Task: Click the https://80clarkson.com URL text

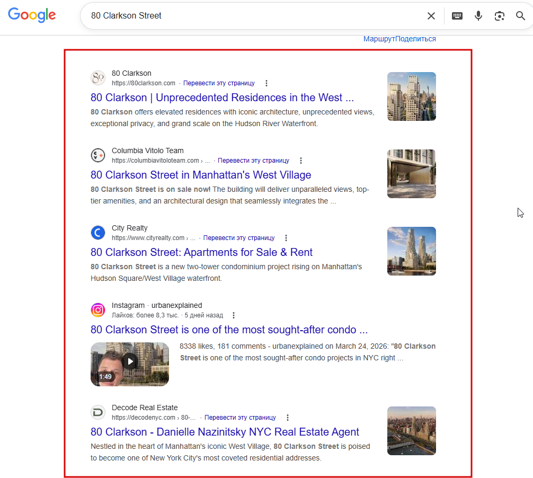Action: (x=144, y=83)
